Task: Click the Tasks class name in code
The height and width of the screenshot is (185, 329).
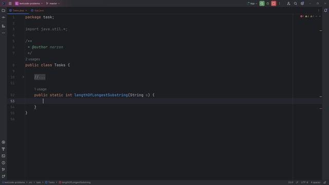Action: [x=60, y=65]
